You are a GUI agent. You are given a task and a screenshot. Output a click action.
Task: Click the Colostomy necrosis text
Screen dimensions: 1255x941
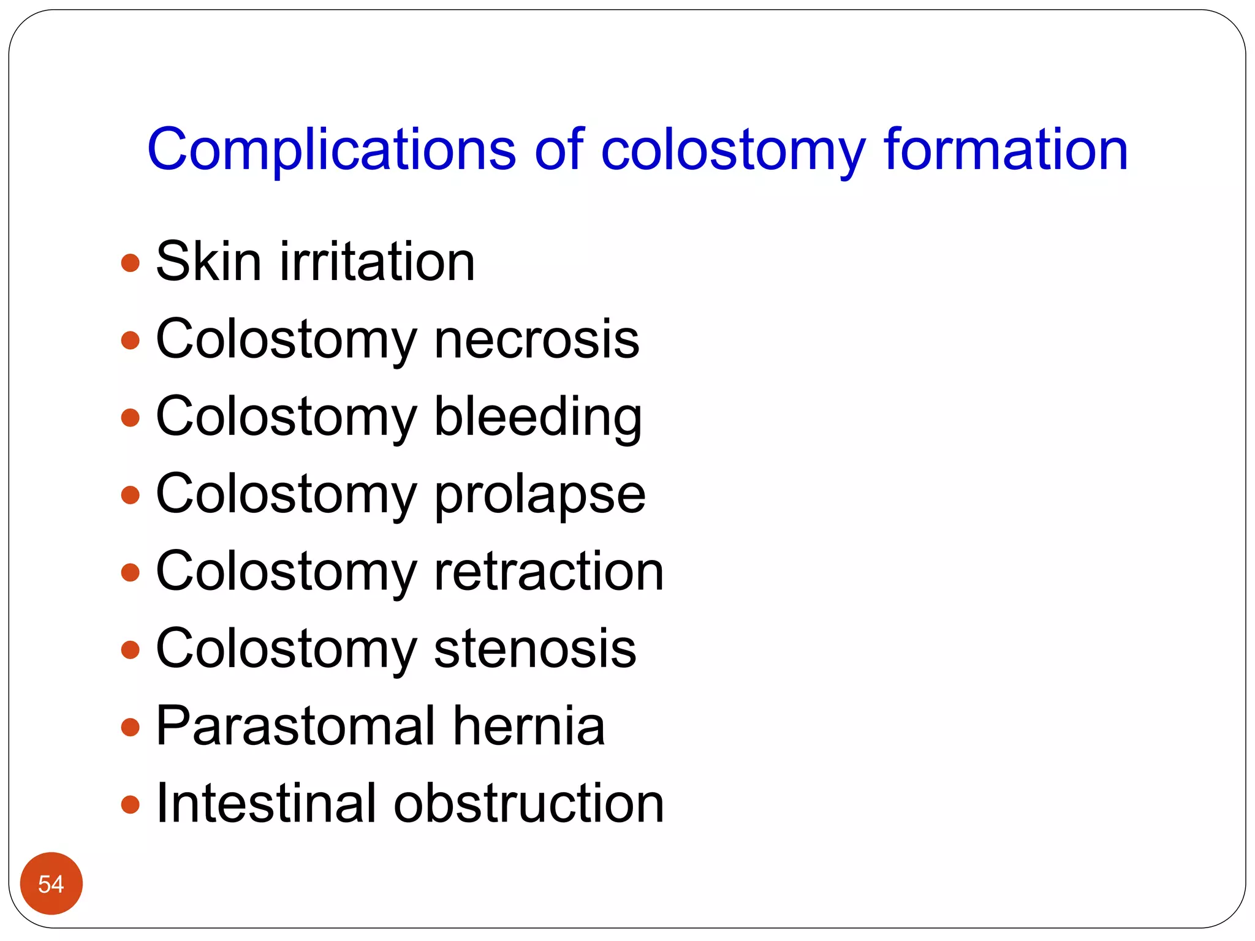pos(398,341)
